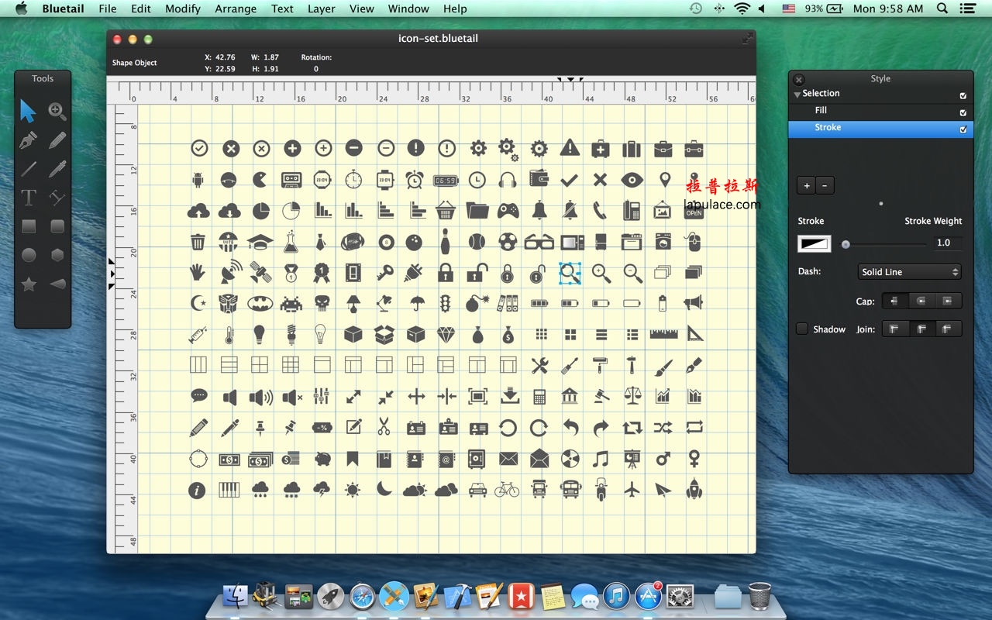992x620 pixels.
Task: Open the Window menu
Action: pyautogui.click(x=408, y=9)
